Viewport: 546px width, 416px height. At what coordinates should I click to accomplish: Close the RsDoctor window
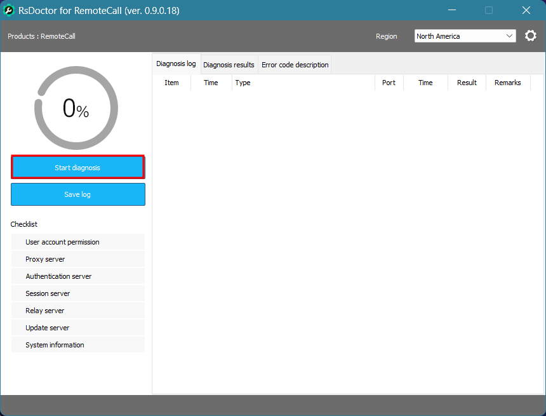click(x=526, y=10)
